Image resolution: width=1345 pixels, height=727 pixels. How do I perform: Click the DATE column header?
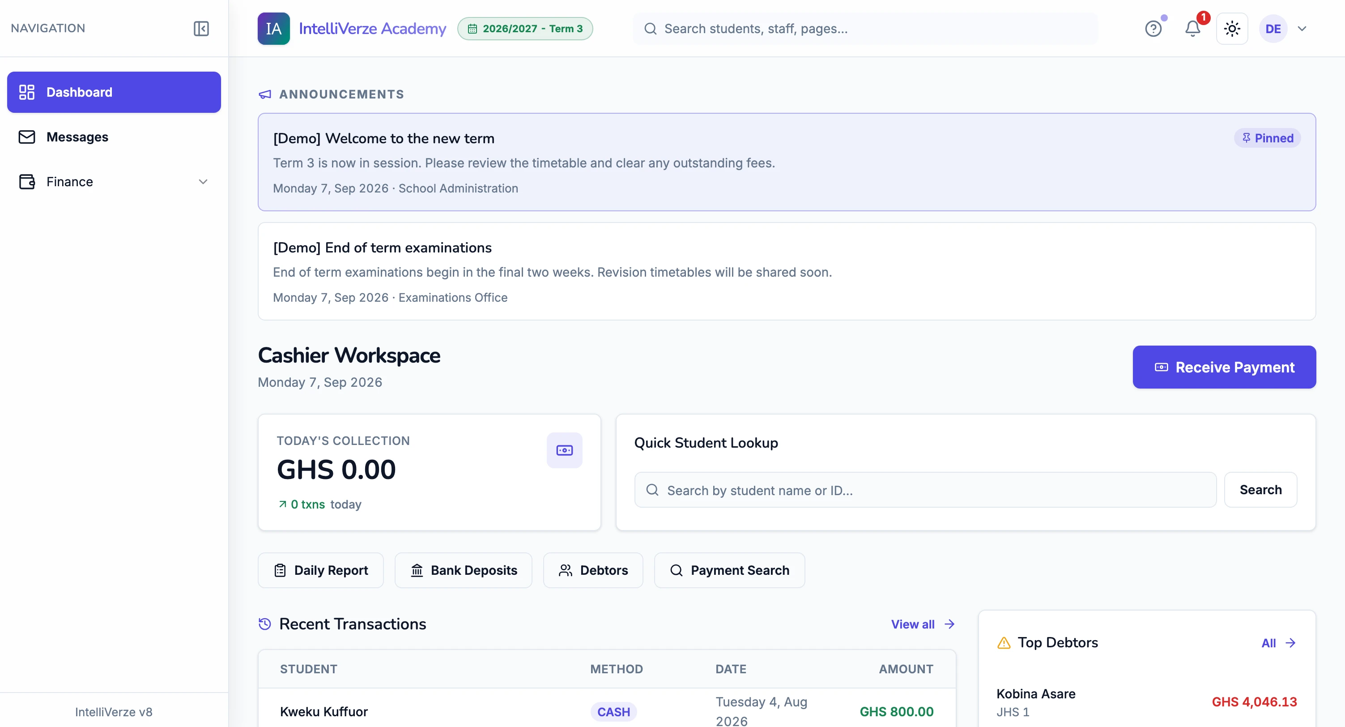coord(731,669)
